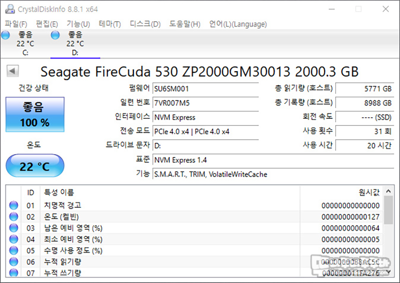Viewport: 400px width, 283px height.
Task: Select the C: drive tab
Action: point(25,44)
